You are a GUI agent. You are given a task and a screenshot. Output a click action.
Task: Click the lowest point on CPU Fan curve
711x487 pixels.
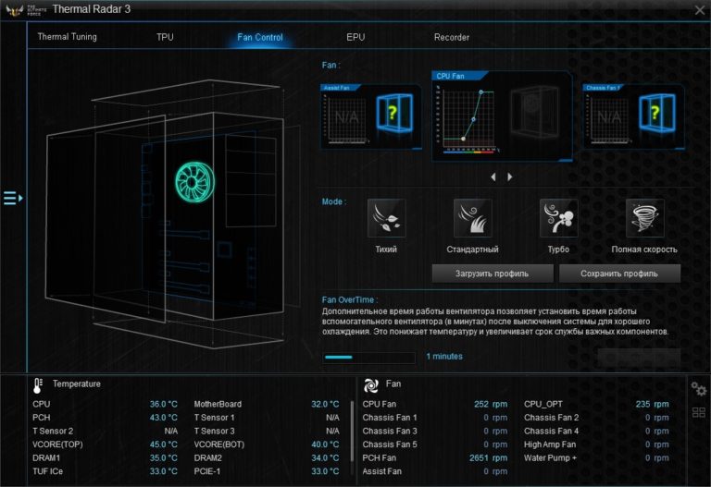pos(463,139)
